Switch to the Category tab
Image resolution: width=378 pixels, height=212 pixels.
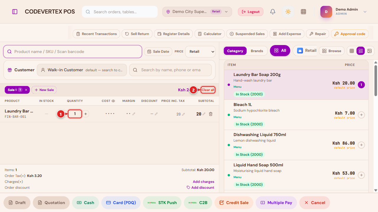click(x=235, y=51)
